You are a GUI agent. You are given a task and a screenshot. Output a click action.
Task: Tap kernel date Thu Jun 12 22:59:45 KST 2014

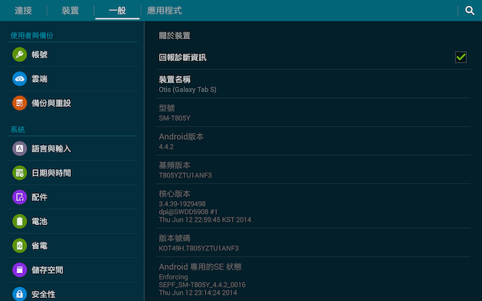pos(205,220)
